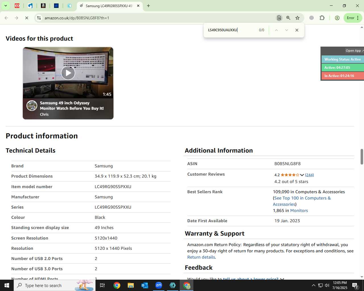Screen dimensions: 364x291
Task: Click the In Active 01:24:16 timer
Action: click(343, 76)
